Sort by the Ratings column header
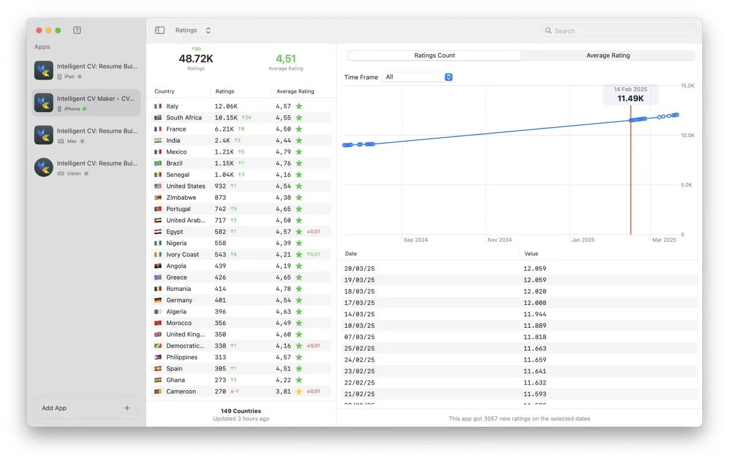Viewport: 729px width, 462px height. (x=225, y=92)
